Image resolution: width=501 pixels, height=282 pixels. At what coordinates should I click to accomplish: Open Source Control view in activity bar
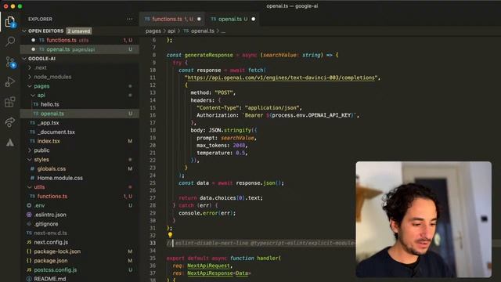pyautogui.click(x=10, y=62)
